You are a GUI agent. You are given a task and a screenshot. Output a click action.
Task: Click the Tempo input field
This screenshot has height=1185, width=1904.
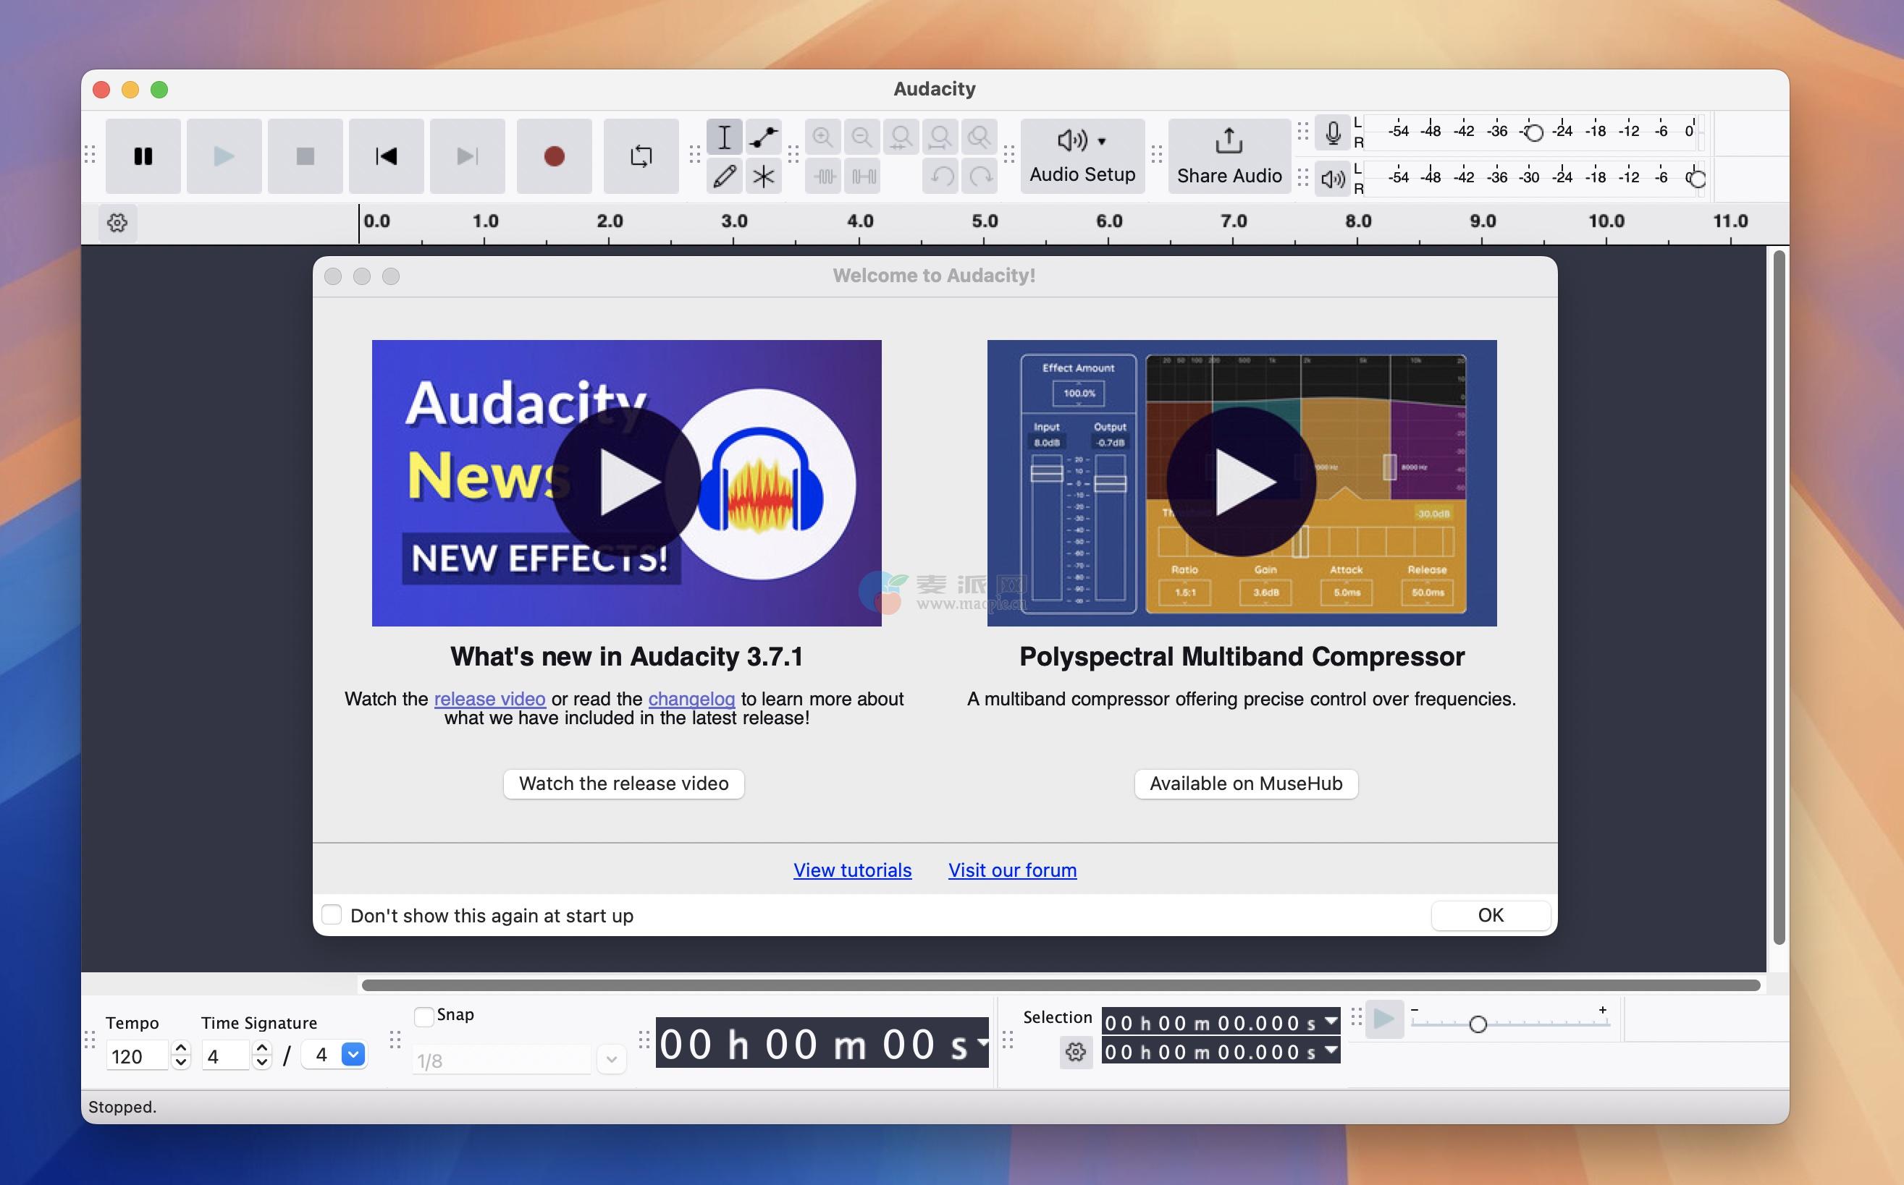coord(138,1056)
